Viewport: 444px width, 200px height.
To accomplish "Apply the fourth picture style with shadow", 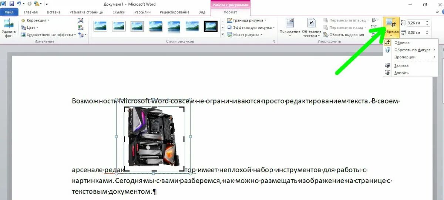I will coord(156,26).
